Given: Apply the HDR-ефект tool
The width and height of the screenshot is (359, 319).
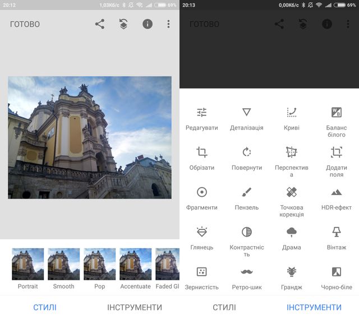Looking at the screenshot, I should coord(337,198).
